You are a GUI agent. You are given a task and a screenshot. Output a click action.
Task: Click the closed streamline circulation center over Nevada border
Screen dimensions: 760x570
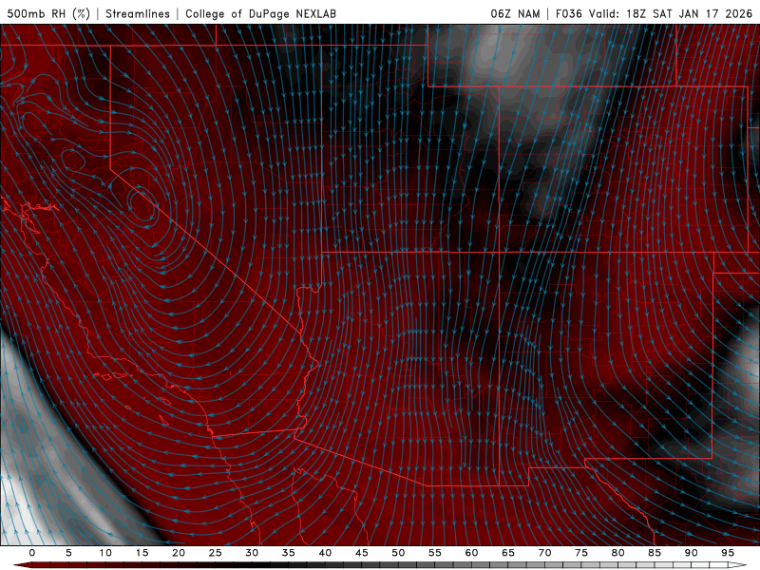pyautogui.click(x=142, y=204)
